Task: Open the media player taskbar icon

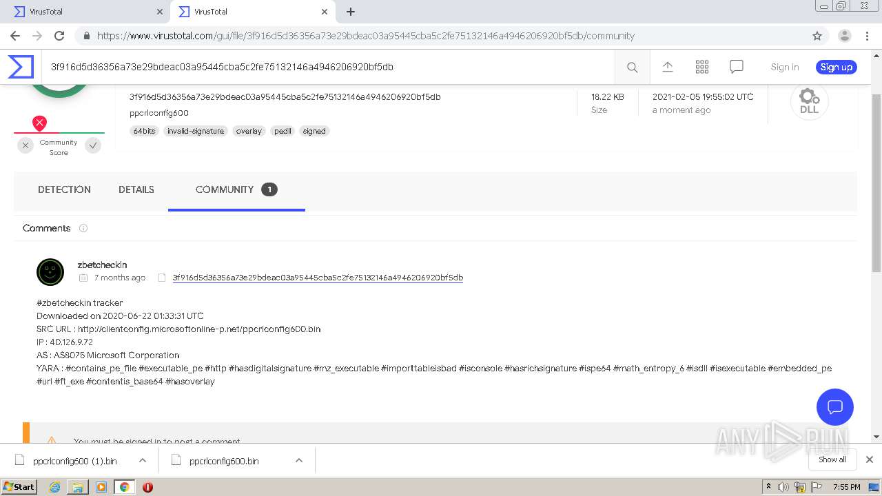Action: coord(101,487)
